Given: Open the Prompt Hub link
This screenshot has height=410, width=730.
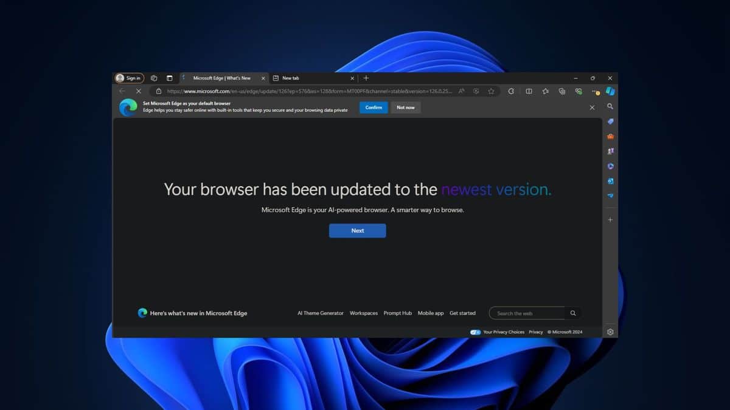Looking at the screenshot, I should tap(398, 313).
